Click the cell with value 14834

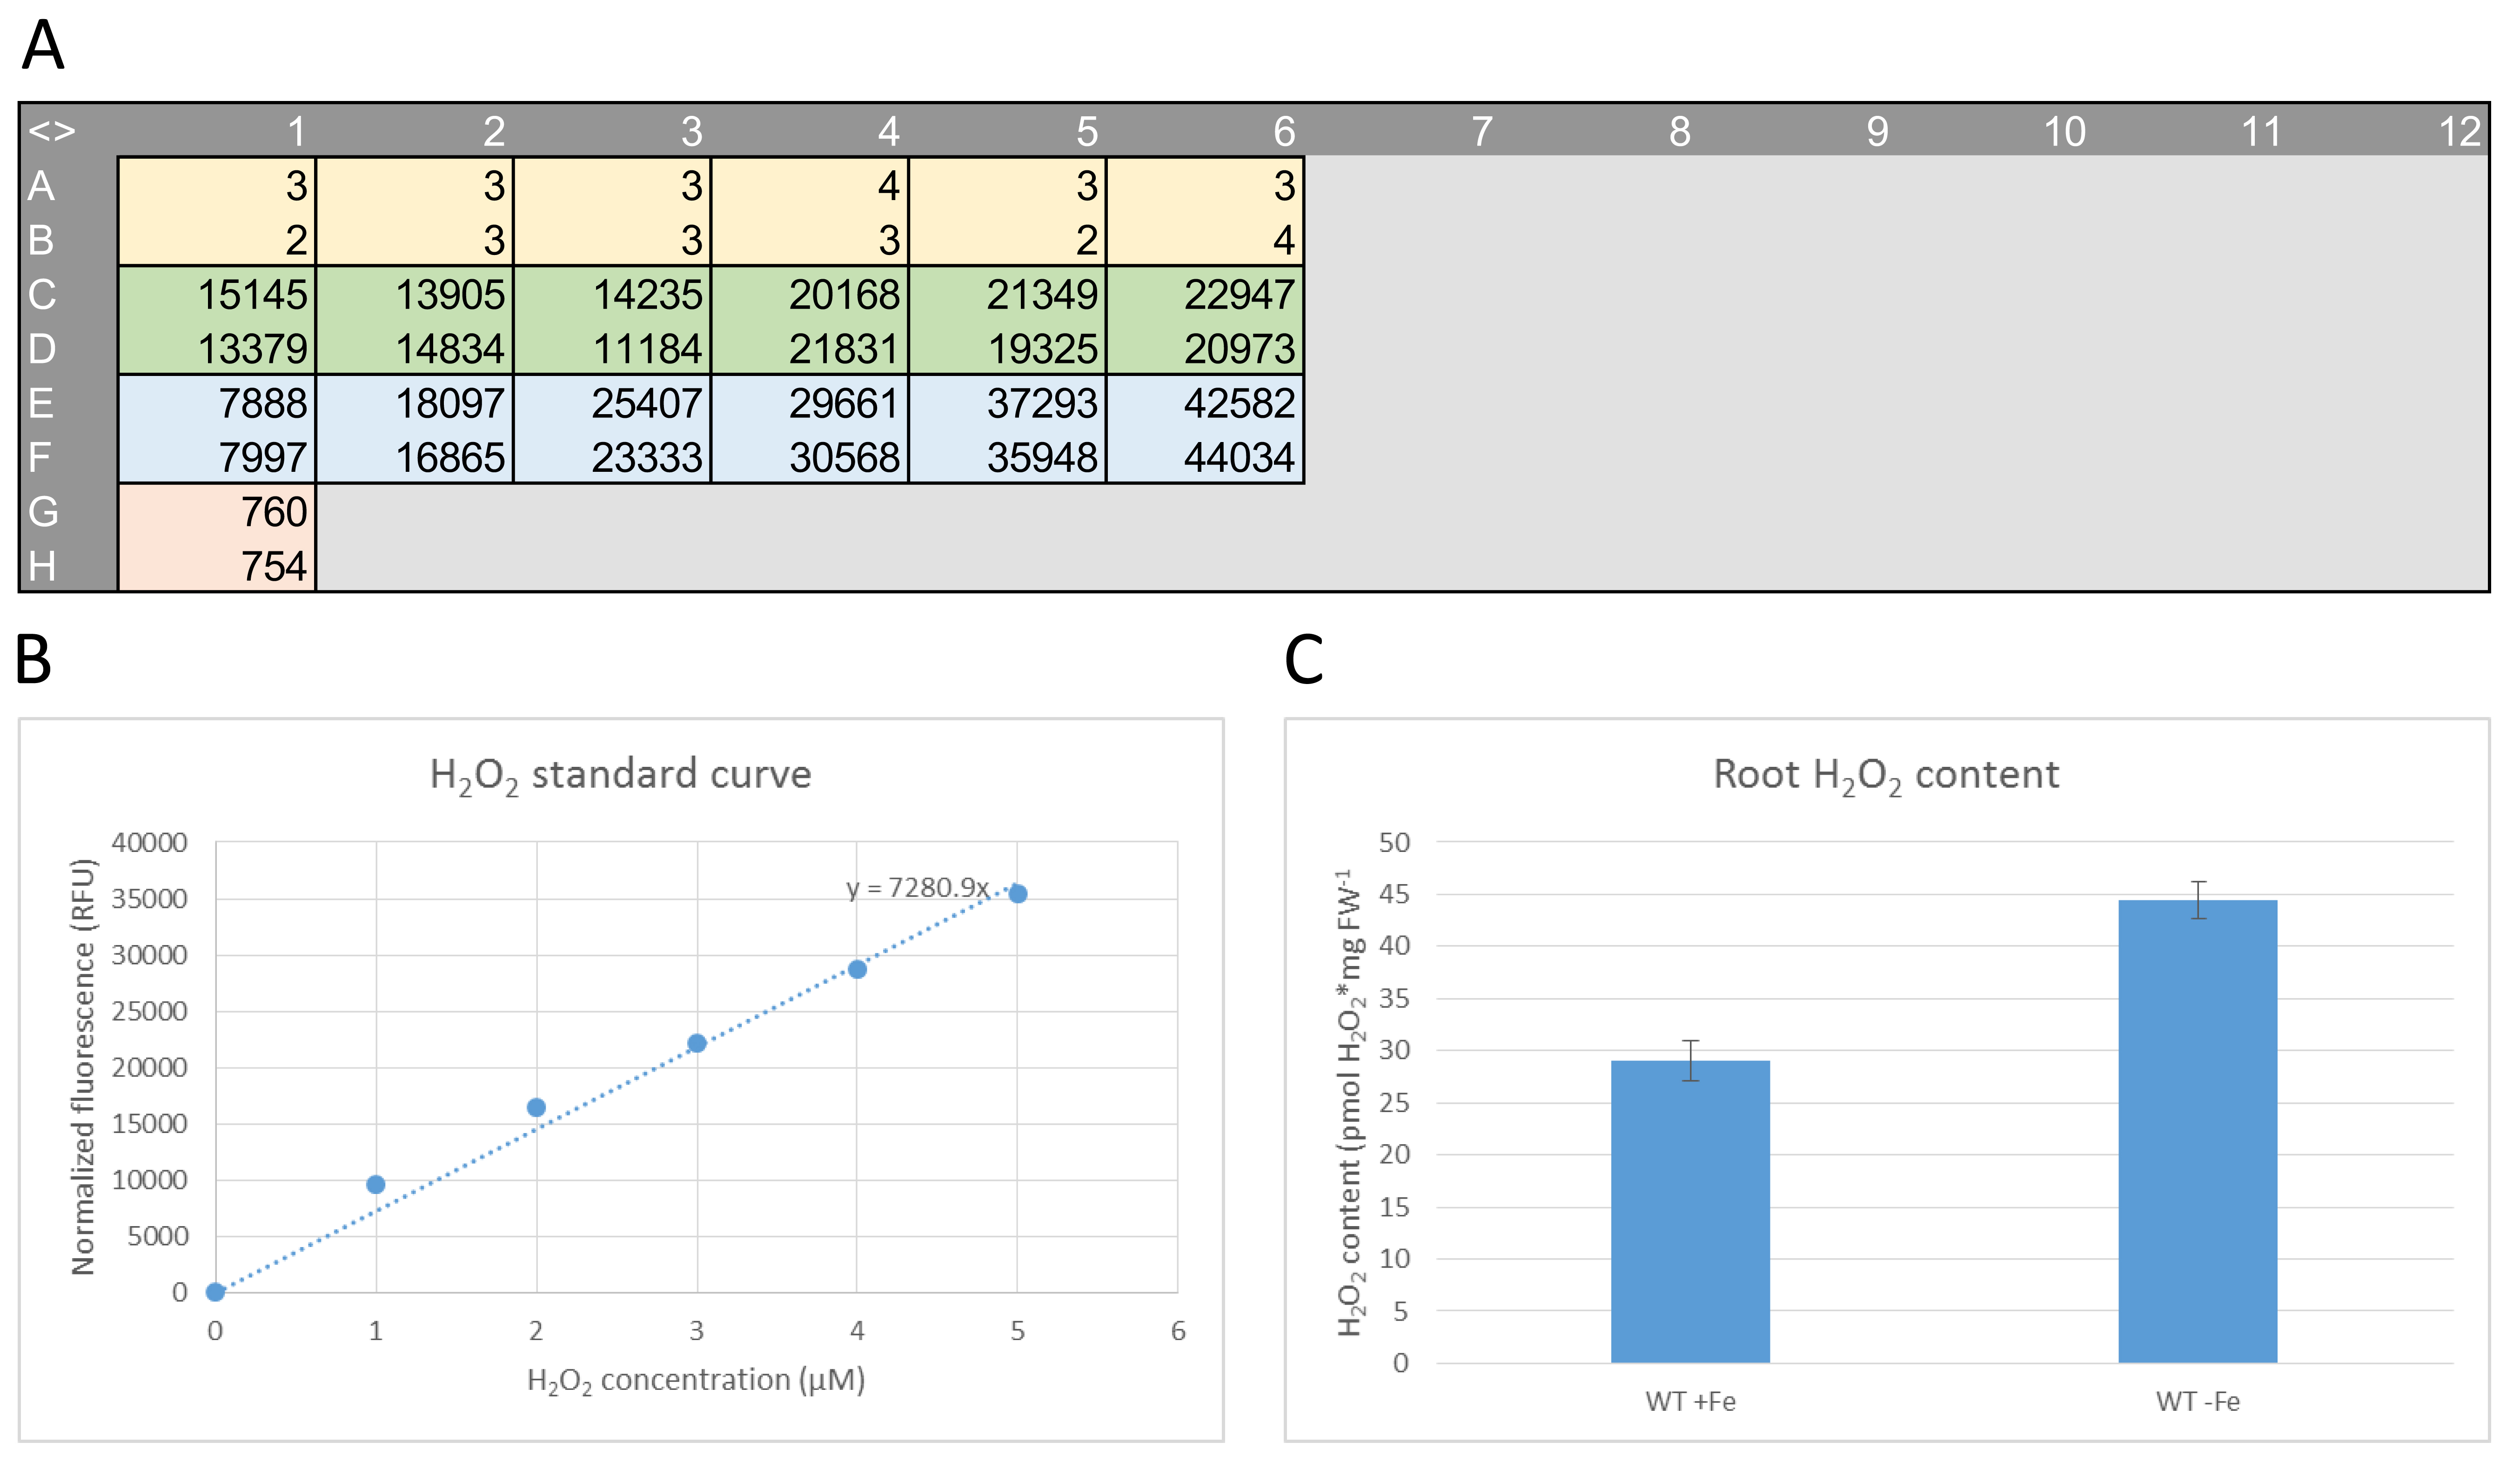pyautogui.click(x=414, y=348)
